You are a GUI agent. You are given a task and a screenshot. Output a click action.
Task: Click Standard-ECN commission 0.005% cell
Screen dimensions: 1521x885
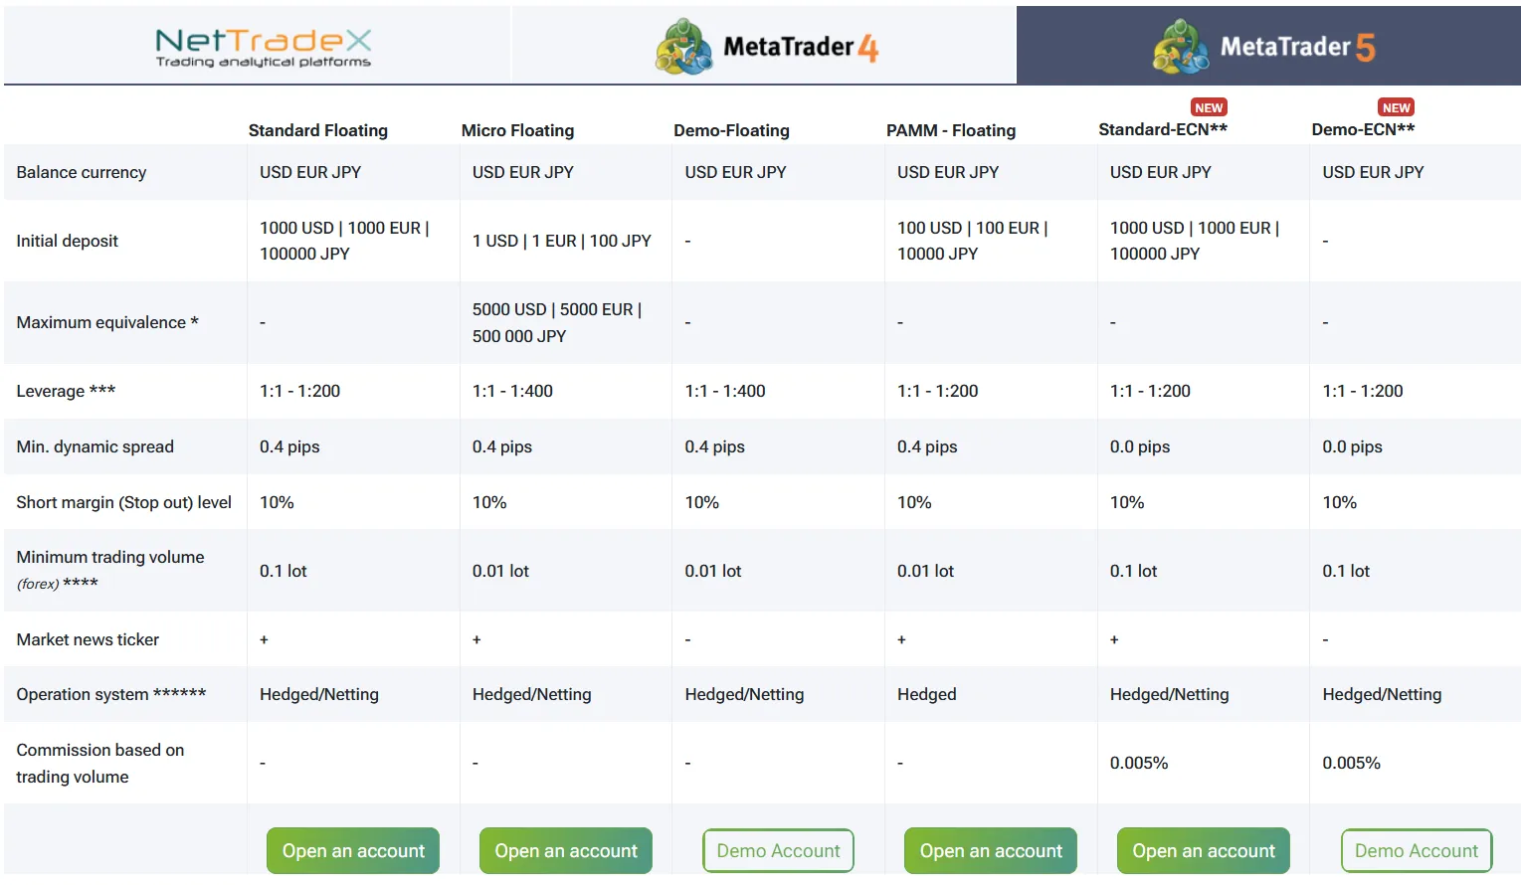(x=1139, y=763)
